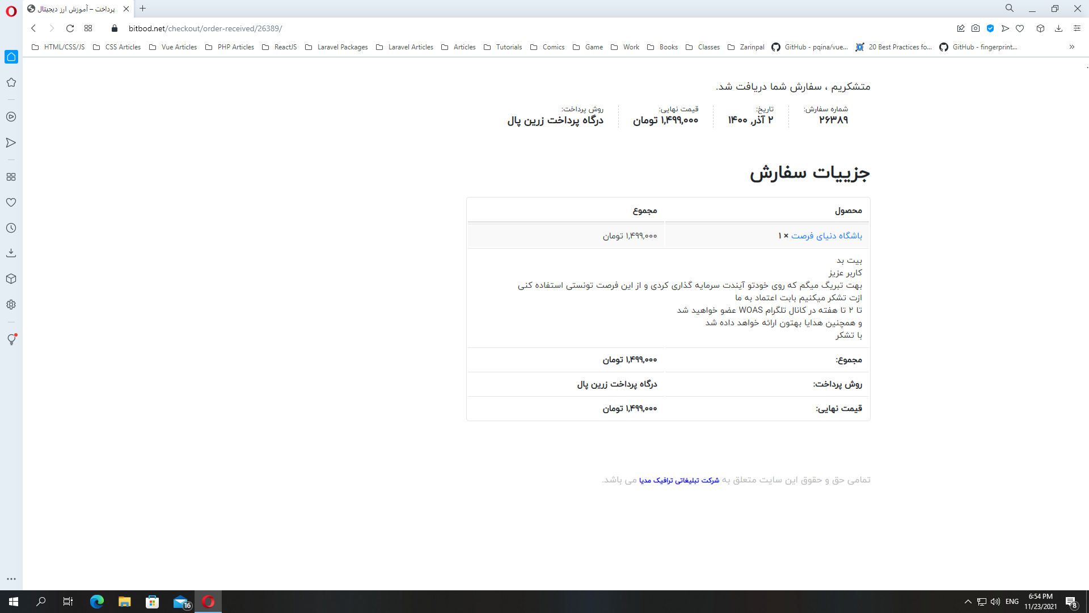Screen dimensions: 1089x613
Task: Show hidden system tray icons
Action: pos(968,602)
